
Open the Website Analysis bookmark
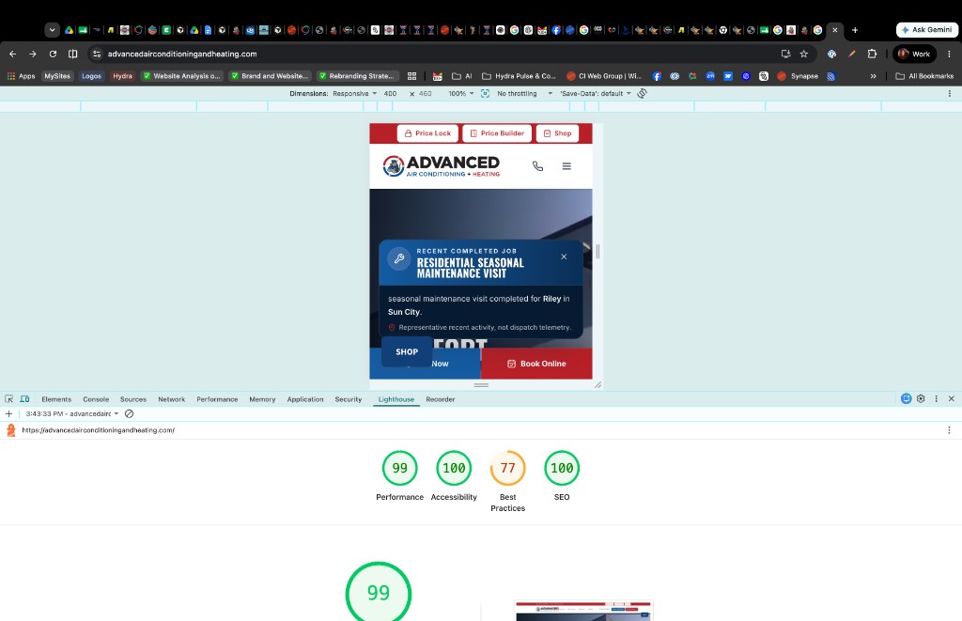pyautogui.click(x=181, y=76)
